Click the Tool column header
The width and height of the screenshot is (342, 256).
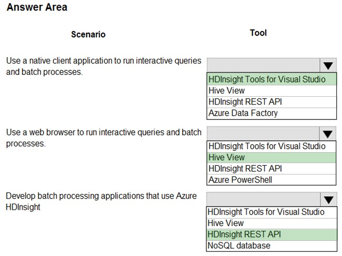(x=258, y=33)
